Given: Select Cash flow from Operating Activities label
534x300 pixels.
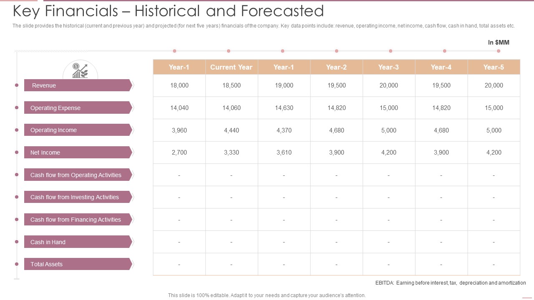Looking at the screenshot, I should point(78,175).
